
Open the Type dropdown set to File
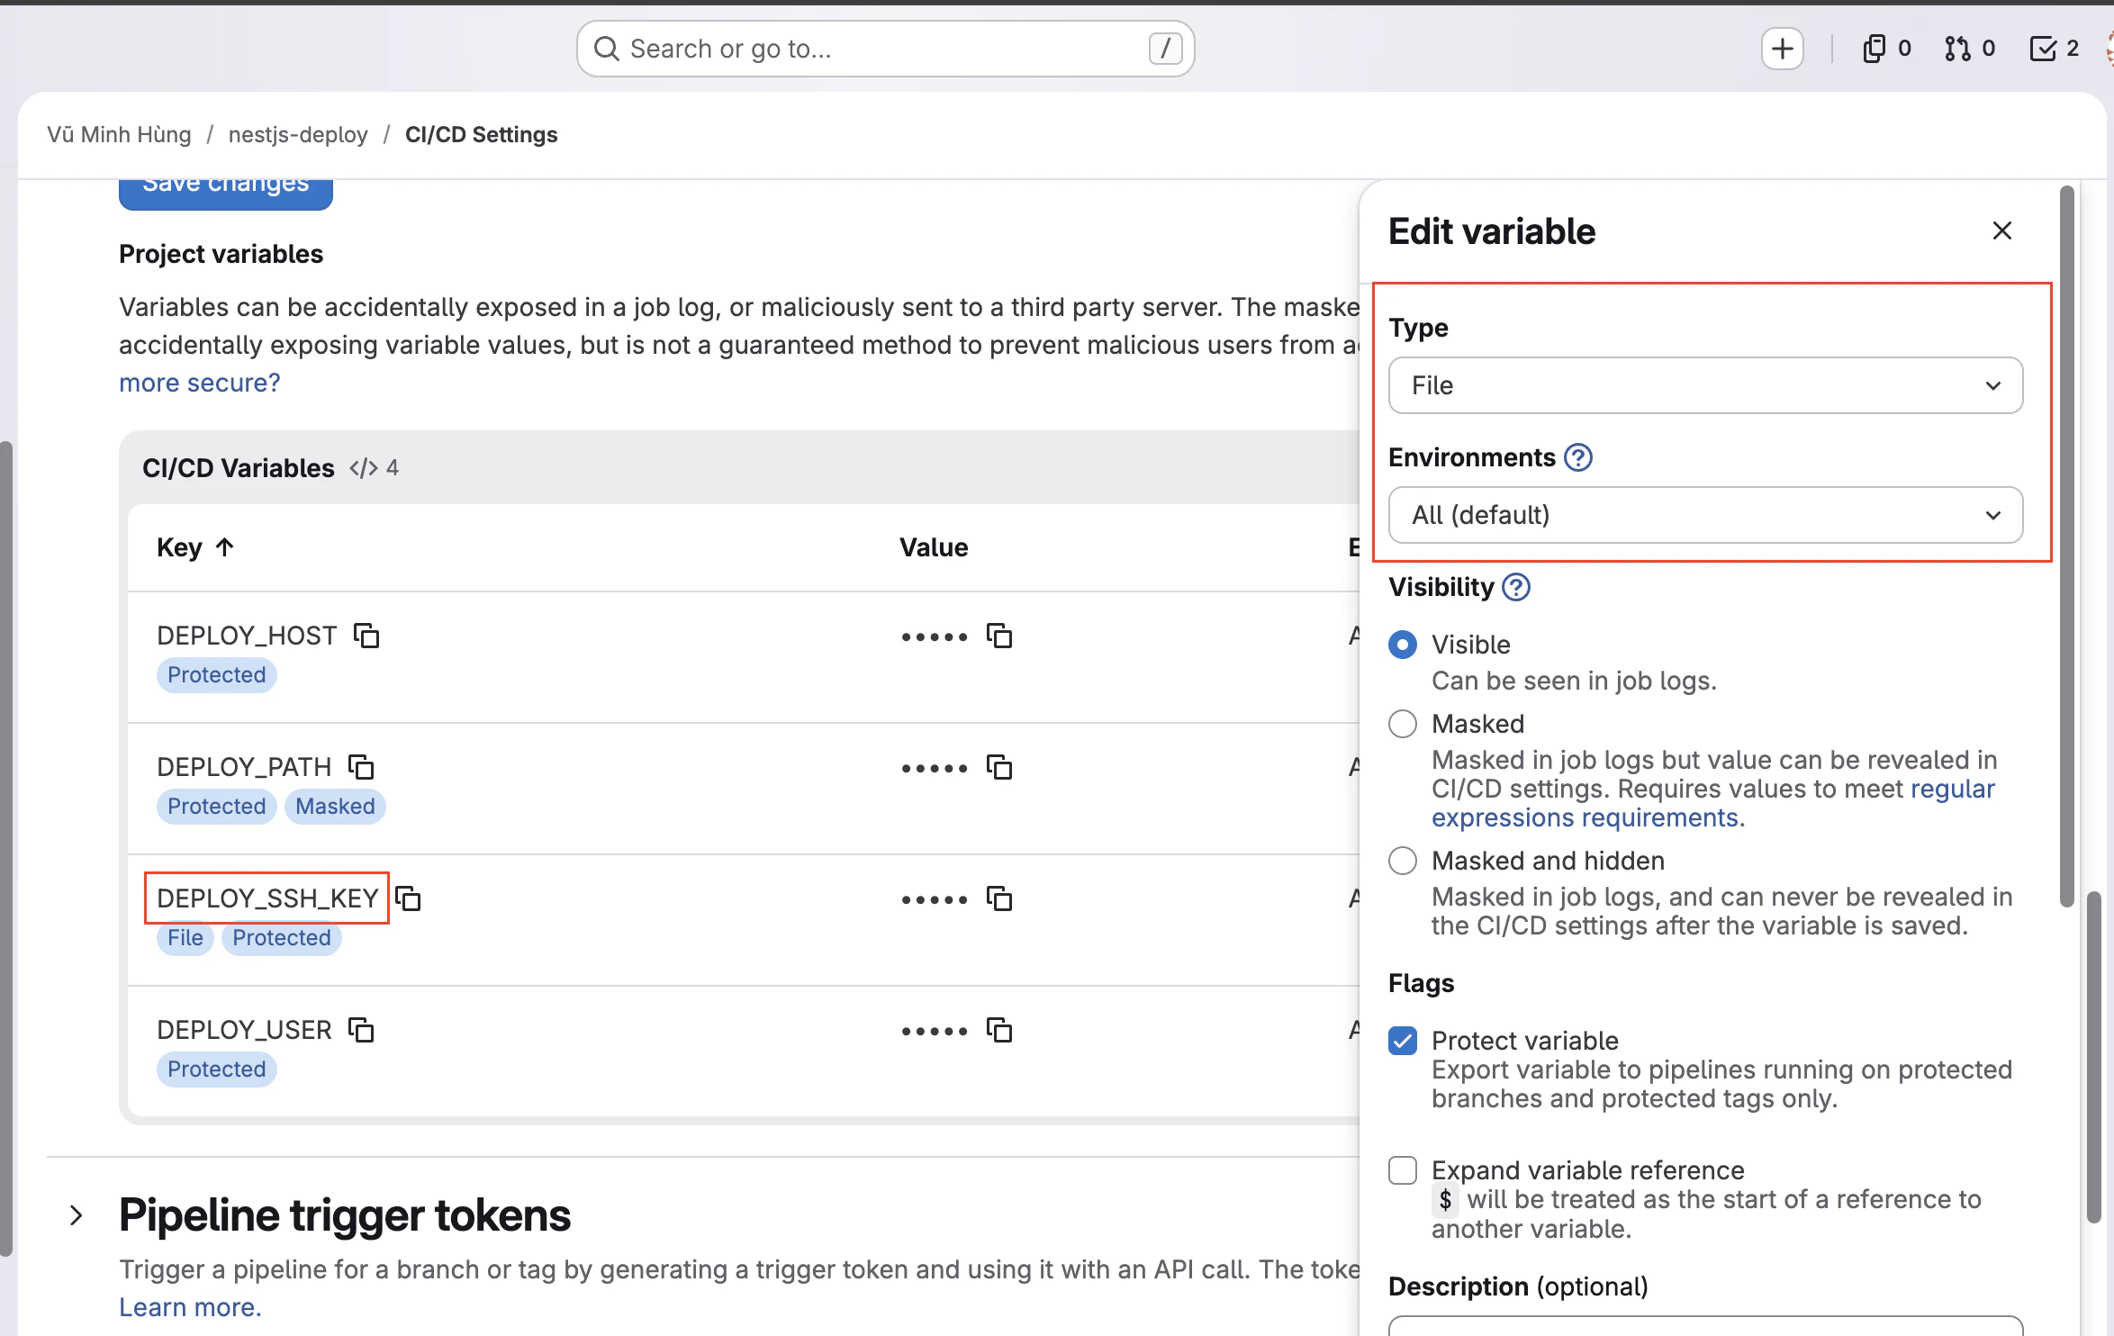[x=1706, y=385]
